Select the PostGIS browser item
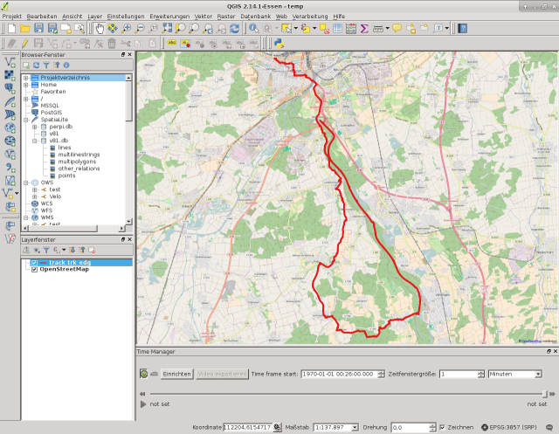The image size is (559, 434). (x=51, y=113)
